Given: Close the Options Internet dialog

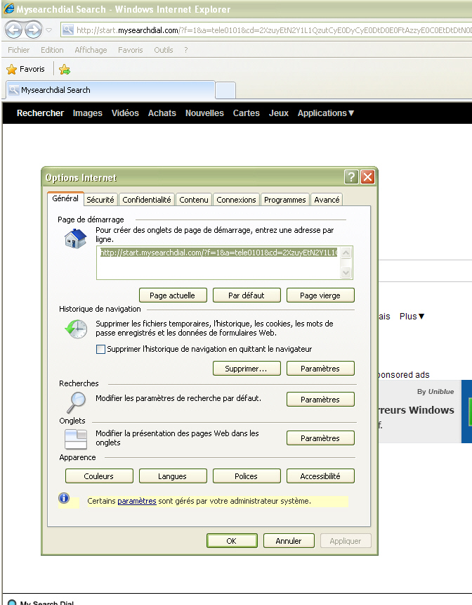Looking at the screenshot, I should [367, 177].
